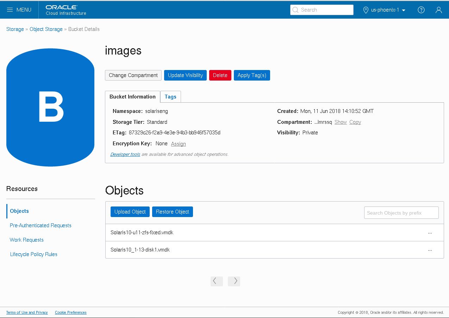The image size is (449, 318).
Task: Select the Bucket Information tab
Action: [132, 97]
